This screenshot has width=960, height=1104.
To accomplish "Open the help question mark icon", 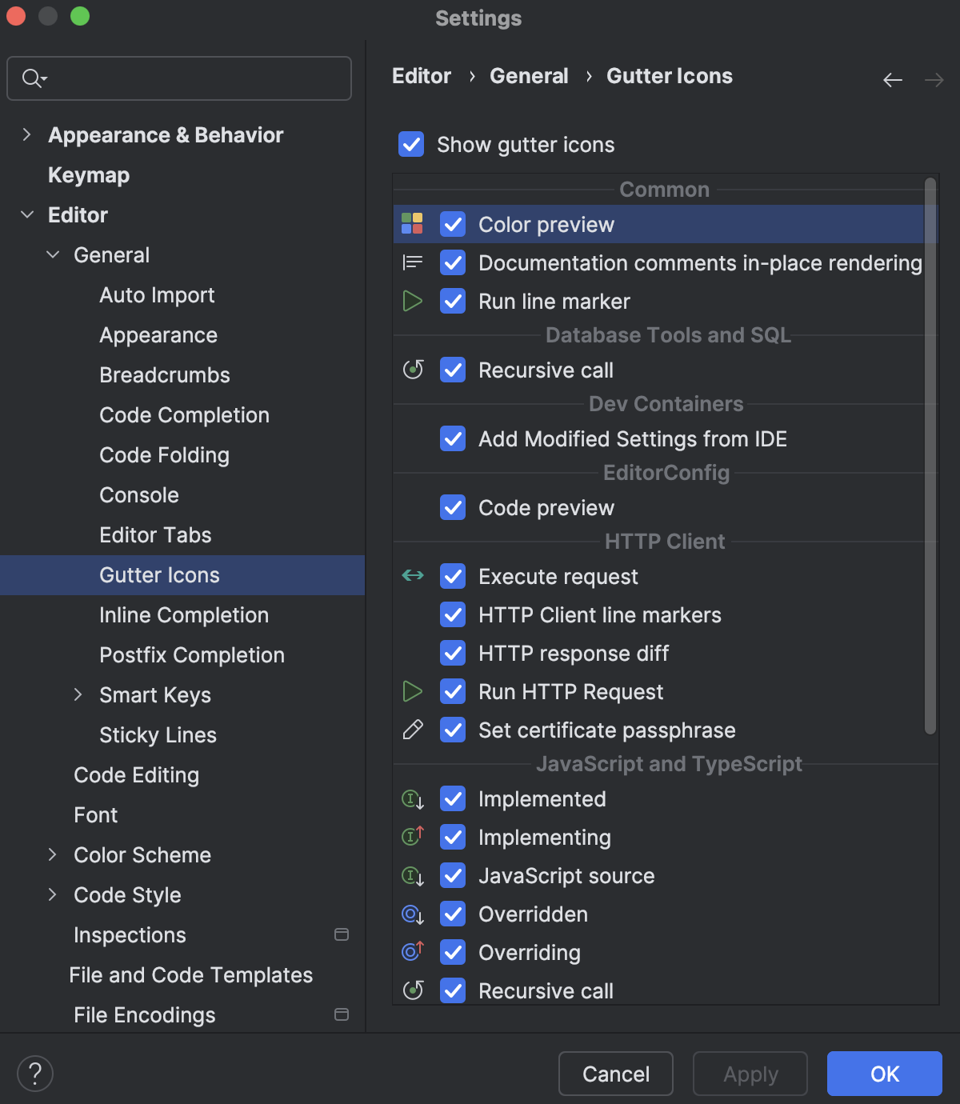I will tap(34, 1073).
